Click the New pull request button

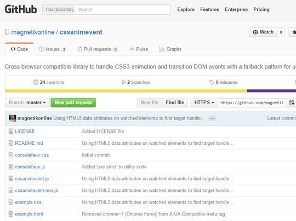coord(73,103)
